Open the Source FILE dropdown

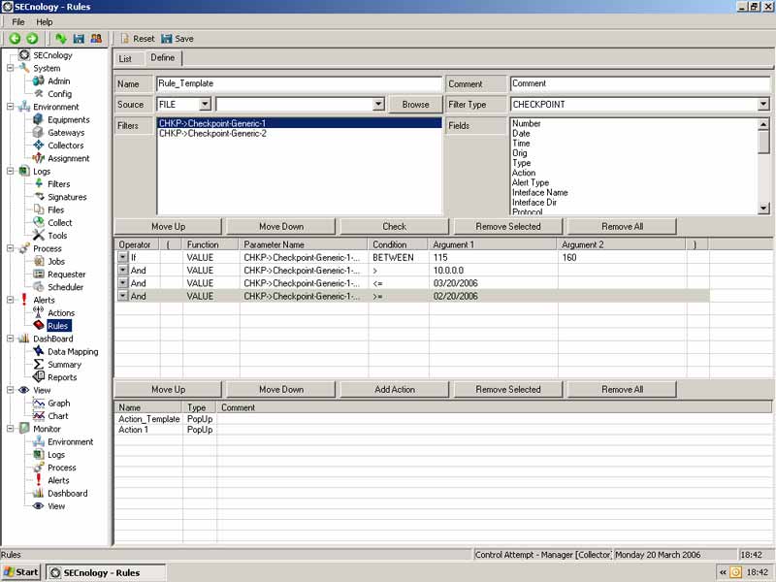coord(205,105)
